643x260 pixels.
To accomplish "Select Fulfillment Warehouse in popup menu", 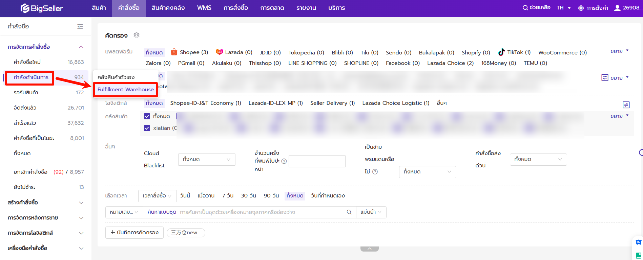I will 126,90.
